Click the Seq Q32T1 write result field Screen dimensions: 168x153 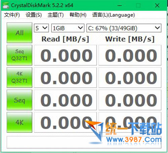(130, 55)
